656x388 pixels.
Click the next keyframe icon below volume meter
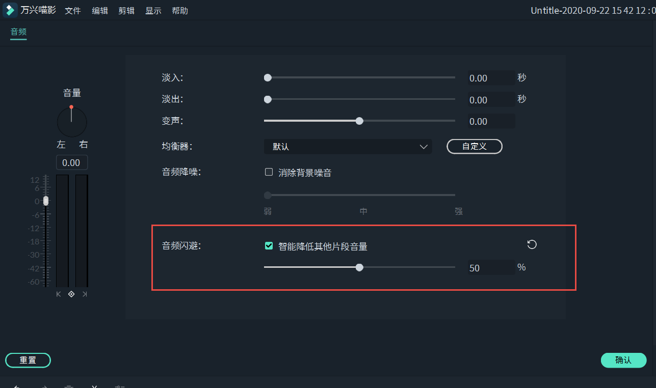tap(85, 294)
